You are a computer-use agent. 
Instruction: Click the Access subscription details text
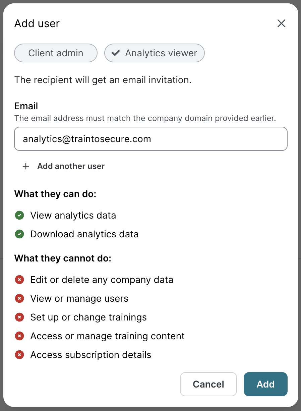coord(91,355)
